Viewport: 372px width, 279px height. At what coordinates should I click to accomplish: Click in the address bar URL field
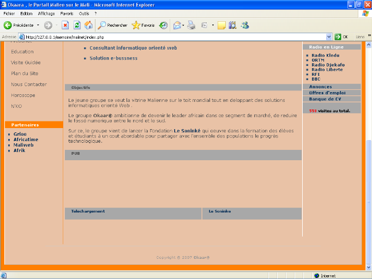pos(175,37)
